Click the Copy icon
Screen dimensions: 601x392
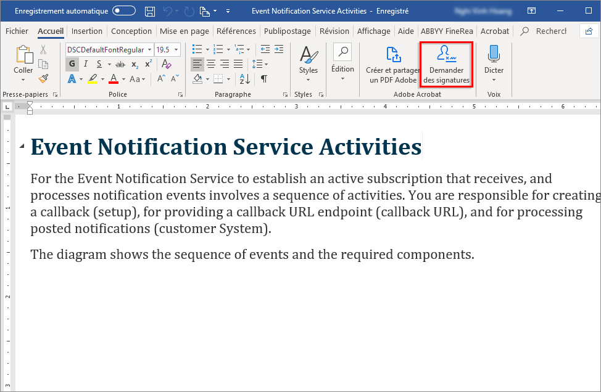43,64
